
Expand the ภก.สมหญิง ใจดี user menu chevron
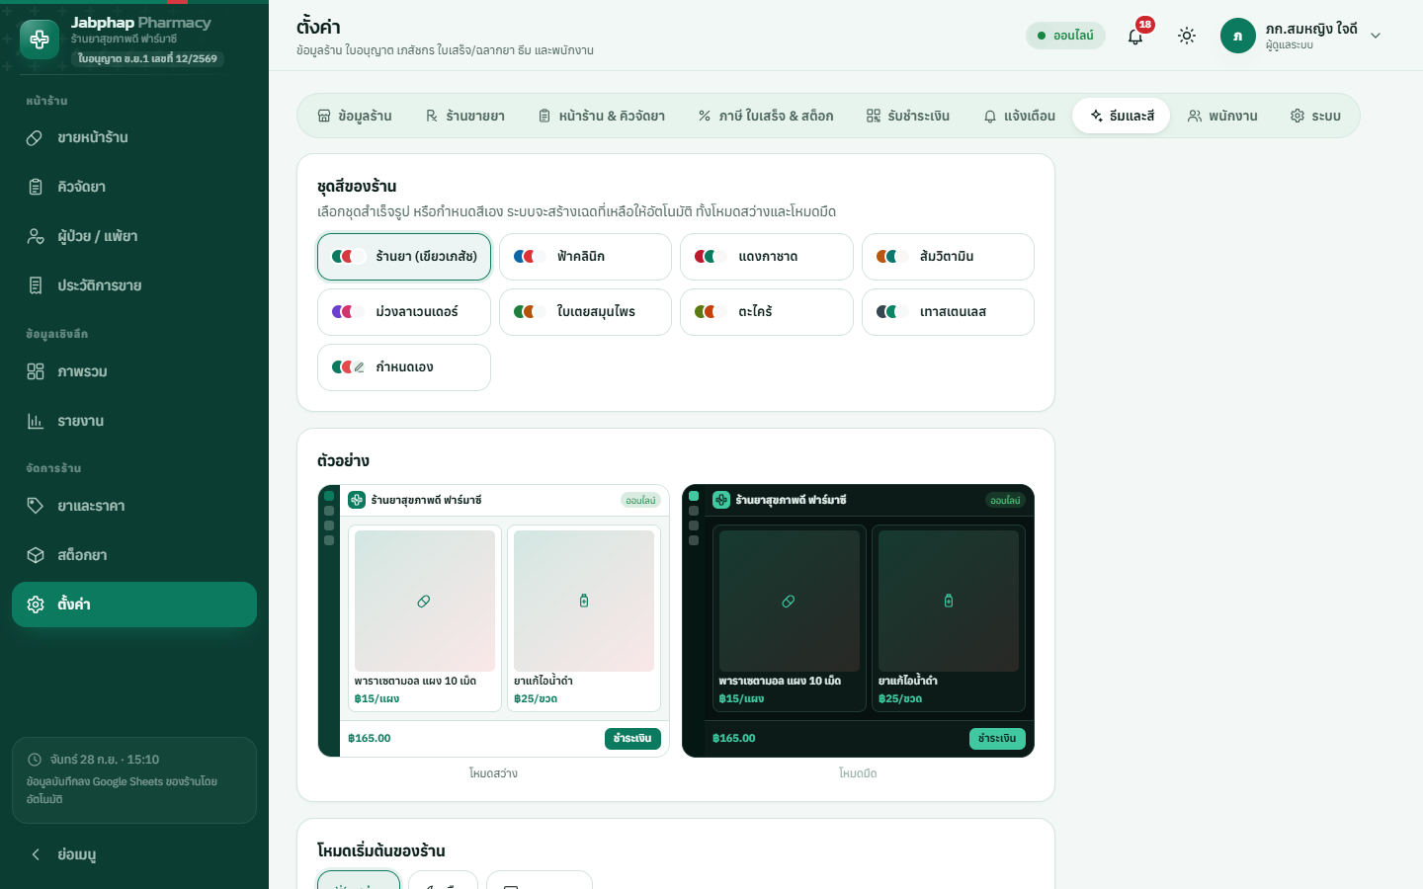[1376, 36]
